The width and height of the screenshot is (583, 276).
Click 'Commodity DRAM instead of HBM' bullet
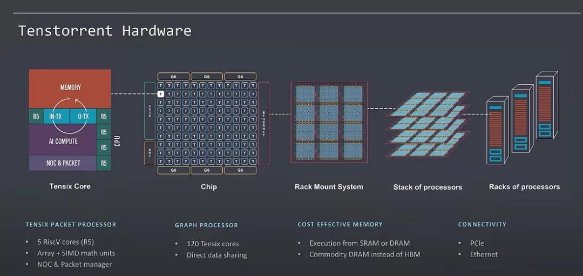pos(365,255)
